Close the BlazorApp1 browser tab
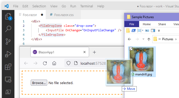The height and width of the screenshot is (98, 179). [85, 52]
